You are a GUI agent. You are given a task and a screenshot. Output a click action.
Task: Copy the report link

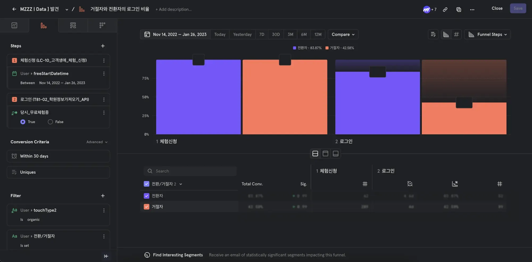point(445,10)
